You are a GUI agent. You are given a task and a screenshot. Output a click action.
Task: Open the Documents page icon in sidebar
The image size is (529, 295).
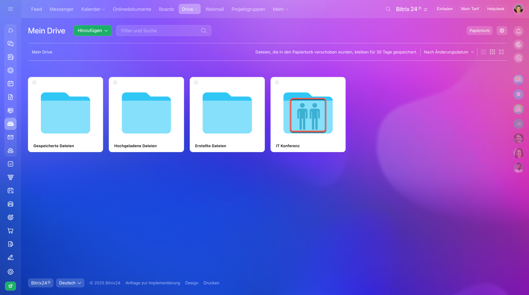pyautogui.click(x=10, y=97)
